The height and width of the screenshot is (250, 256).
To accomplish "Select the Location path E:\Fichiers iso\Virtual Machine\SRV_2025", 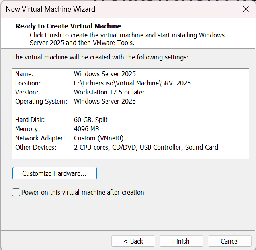I will (132, 83).
